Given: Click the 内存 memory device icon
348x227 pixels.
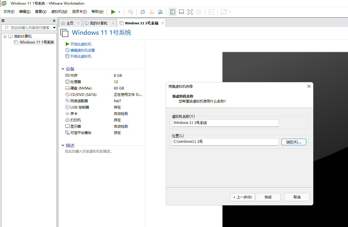Looking at the screenshot, I should 68,75.
